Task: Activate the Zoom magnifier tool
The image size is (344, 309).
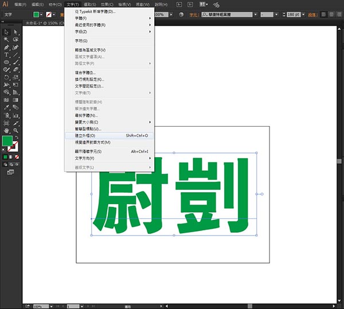Action: pyautogui.click(x=15, y=130)
